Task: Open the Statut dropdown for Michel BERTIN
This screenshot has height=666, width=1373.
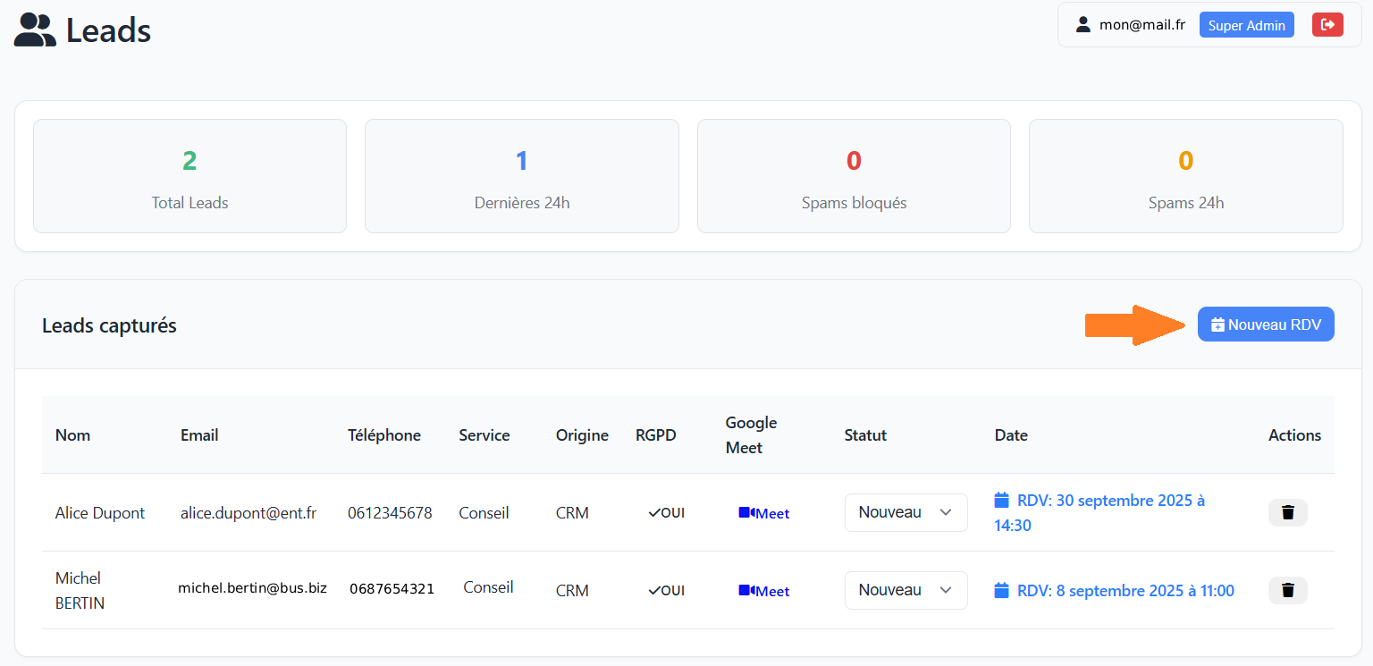Action: click(x=906, y=590)
